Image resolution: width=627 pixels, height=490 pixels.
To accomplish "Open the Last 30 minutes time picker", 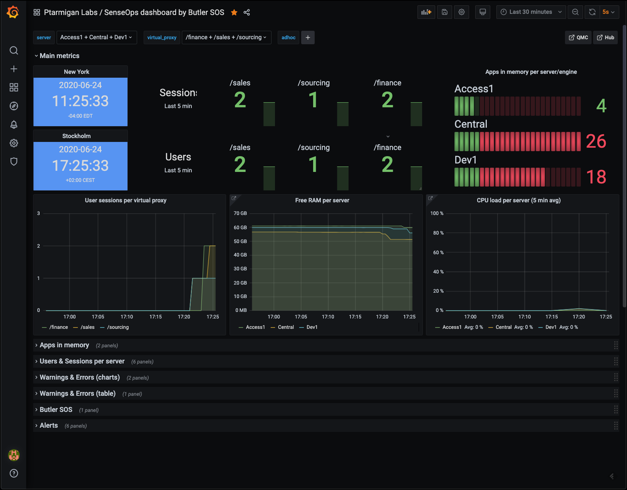I will pos(531,12).
